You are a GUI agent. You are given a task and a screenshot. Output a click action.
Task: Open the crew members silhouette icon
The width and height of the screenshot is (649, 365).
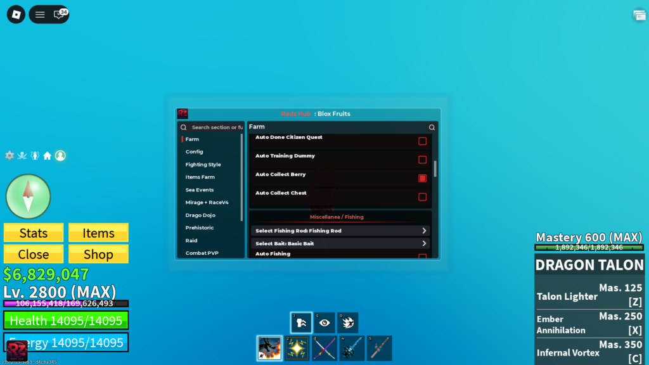(x=35, y=156)
